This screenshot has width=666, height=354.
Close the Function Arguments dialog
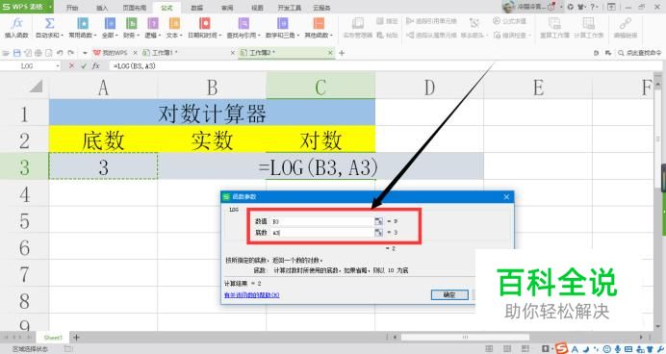pos(506,196)
